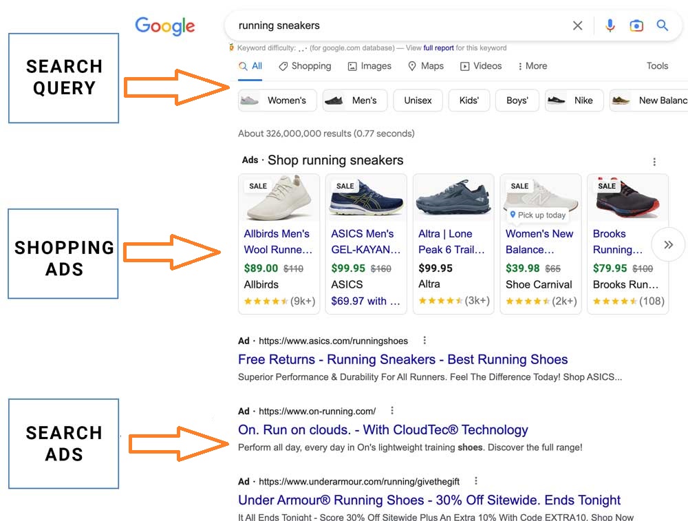Open the Tools option

[657, 66]
